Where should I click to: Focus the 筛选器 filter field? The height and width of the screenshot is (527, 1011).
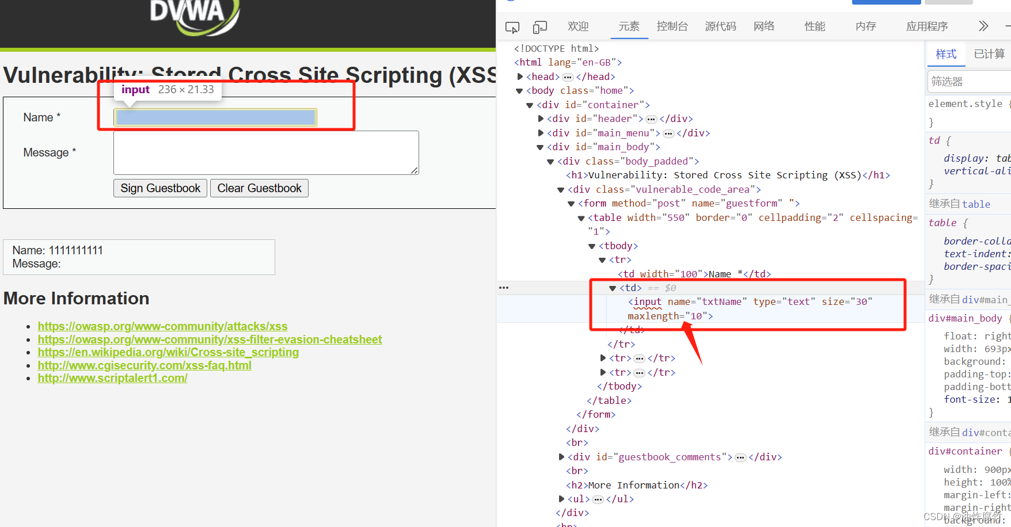click(x=970, y=81)
